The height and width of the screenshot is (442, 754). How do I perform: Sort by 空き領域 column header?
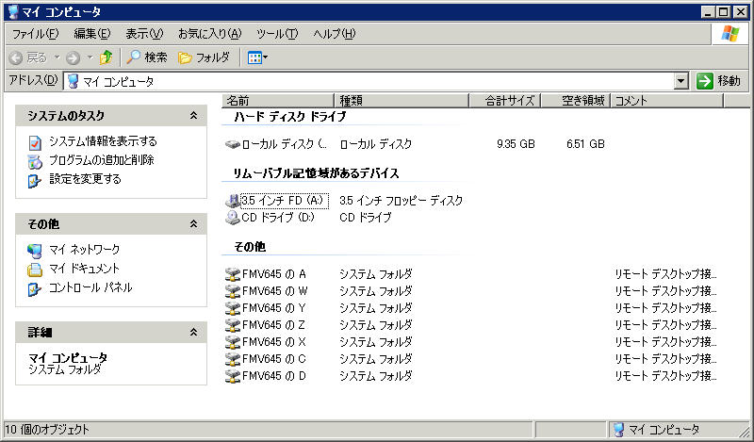(576, 101)
